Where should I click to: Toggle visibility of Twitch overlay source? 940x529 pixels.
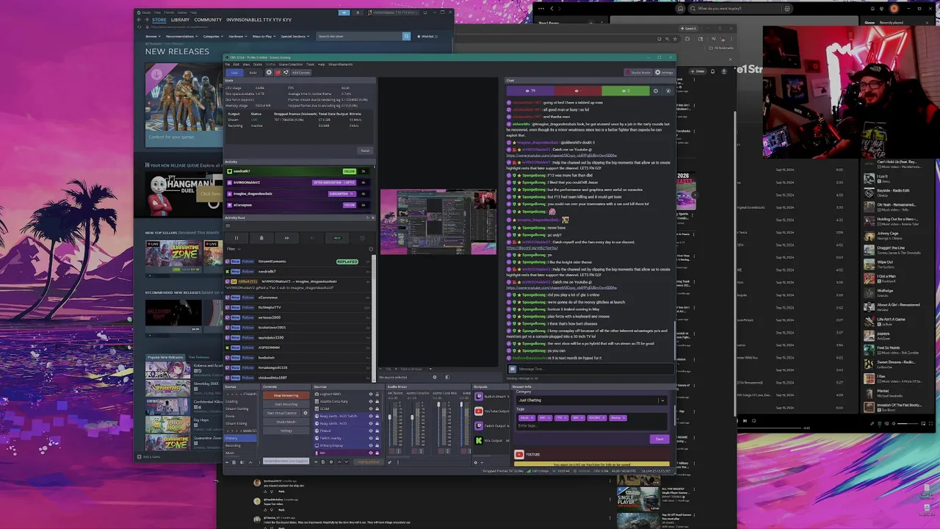pyautogui.click(x=371, y=438)
